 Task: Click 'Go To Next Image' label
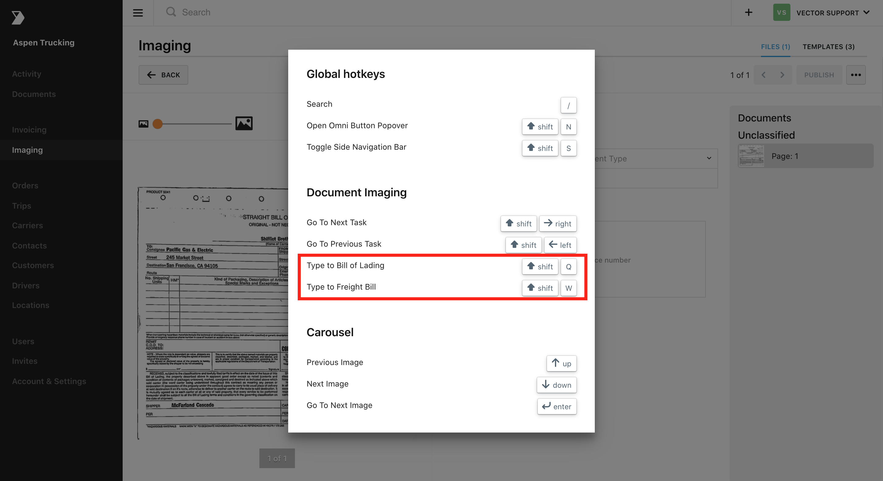(339, 405)
